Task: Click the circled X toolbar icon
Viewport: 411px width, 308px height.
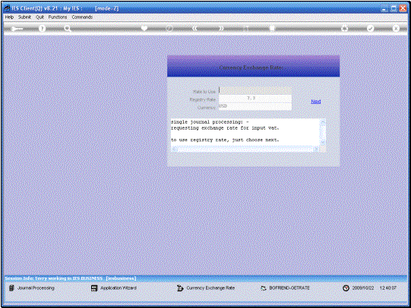Action: [396, 28]
